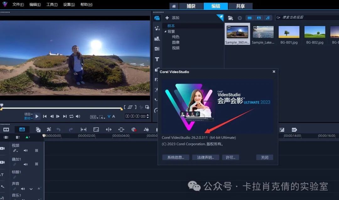The height and width of the screenshot is (200, 339).
Task: Click the import media folder icon
Action: click(230, 18)
